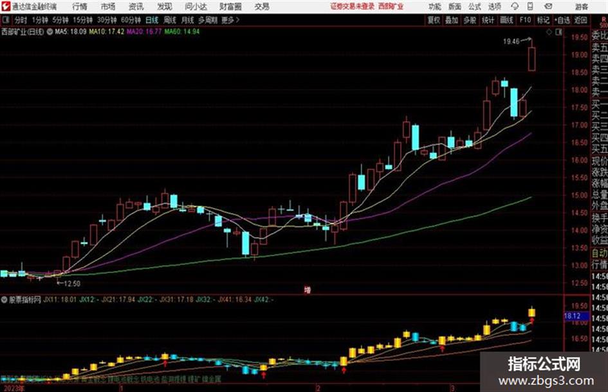Open the 市场 menu
Screen dimensions: 608x392
pyautogui.click(x=108, y=6)
